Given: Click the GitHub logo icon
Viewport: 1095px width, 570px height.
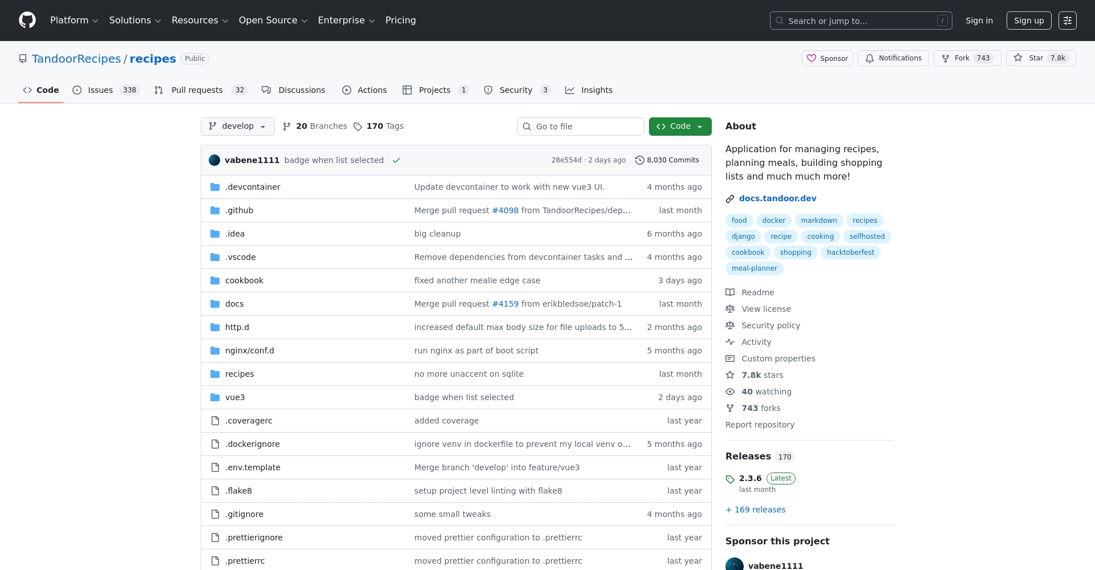Looking at the screenshot, I should click(x=27, y=21).
